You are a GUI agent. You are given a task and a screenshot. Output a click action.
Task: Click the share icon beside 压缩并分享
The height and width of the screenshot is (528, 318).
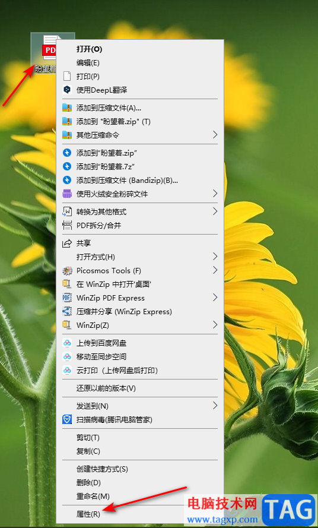(x=67, y=311)
